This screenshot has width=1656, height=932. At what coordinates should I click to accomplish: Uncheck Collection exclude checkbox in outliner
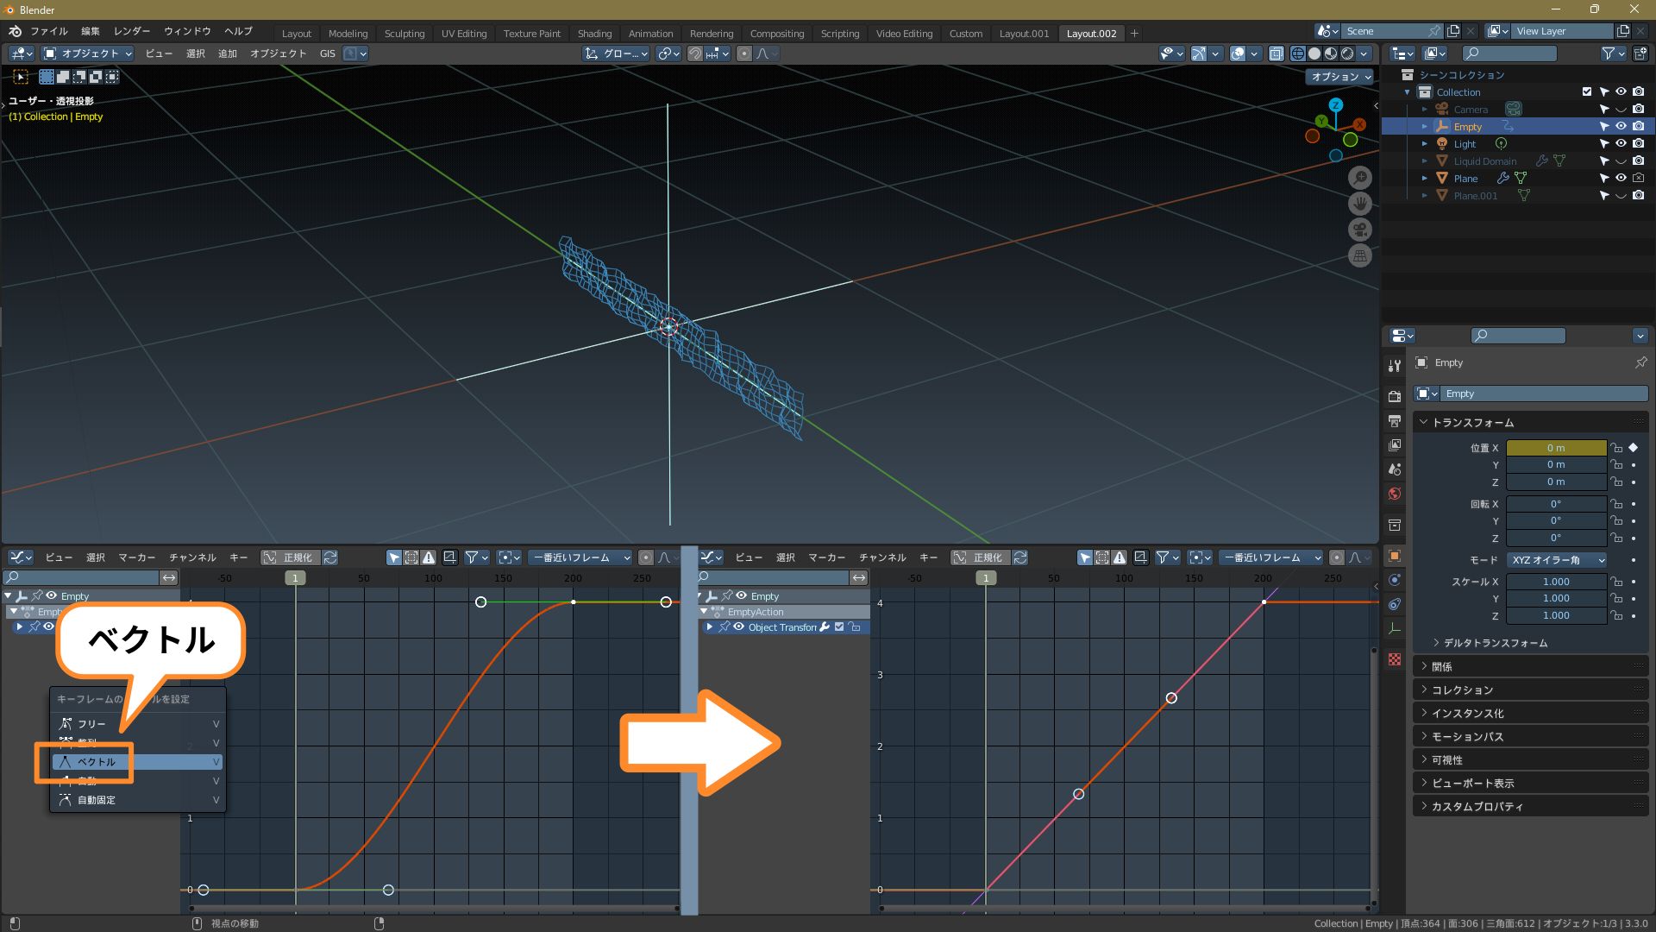[x=1586, y=91]
